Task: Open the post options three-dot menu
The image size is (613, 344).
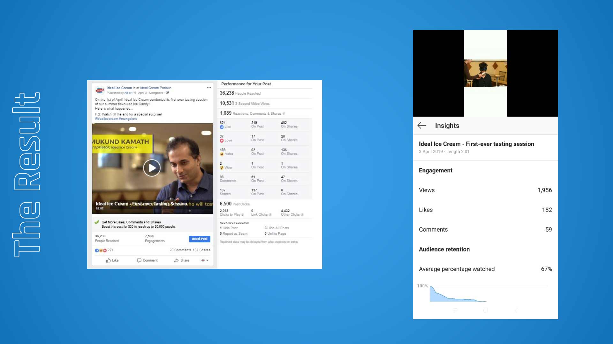Action: click(x=209, y=88)
